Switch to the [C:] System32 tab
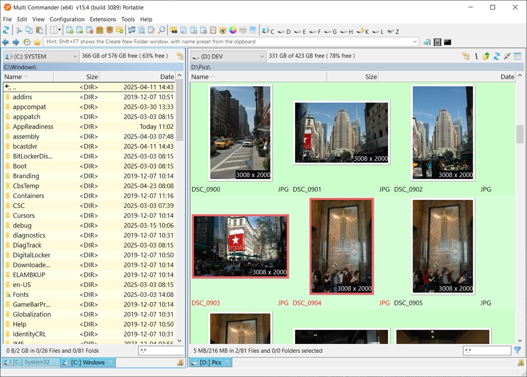 31,362
